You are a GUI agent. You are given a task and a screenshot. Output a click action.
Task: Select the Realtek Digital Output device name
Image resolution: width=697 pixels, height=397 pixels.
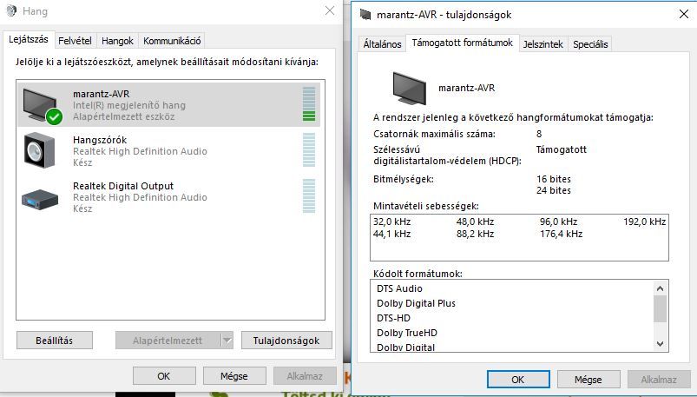tap(123, 186)
